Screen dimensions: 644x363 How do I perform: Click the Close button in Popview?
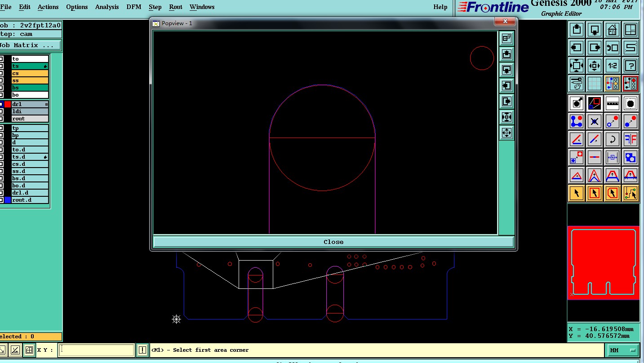click(333, 242)
